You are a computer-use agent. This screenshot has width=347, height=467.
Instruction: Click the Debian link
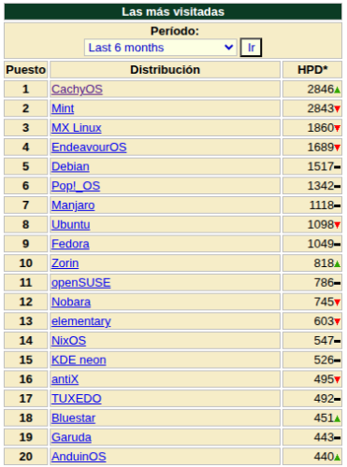point(70,166)
